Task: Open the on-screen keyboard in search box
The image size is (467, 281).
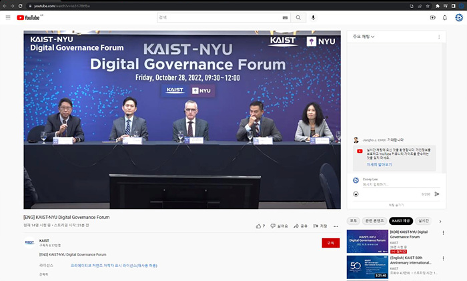Action: [x=285, y=17]
